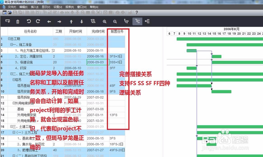Click the 完成时间 column header
Viewport: 263px width, 157px height.
point(98,31)
